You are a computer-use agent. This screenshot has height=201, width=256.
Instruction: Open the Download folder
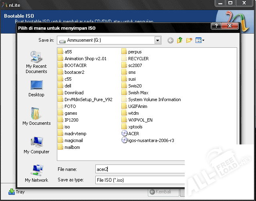click(73, 93)
